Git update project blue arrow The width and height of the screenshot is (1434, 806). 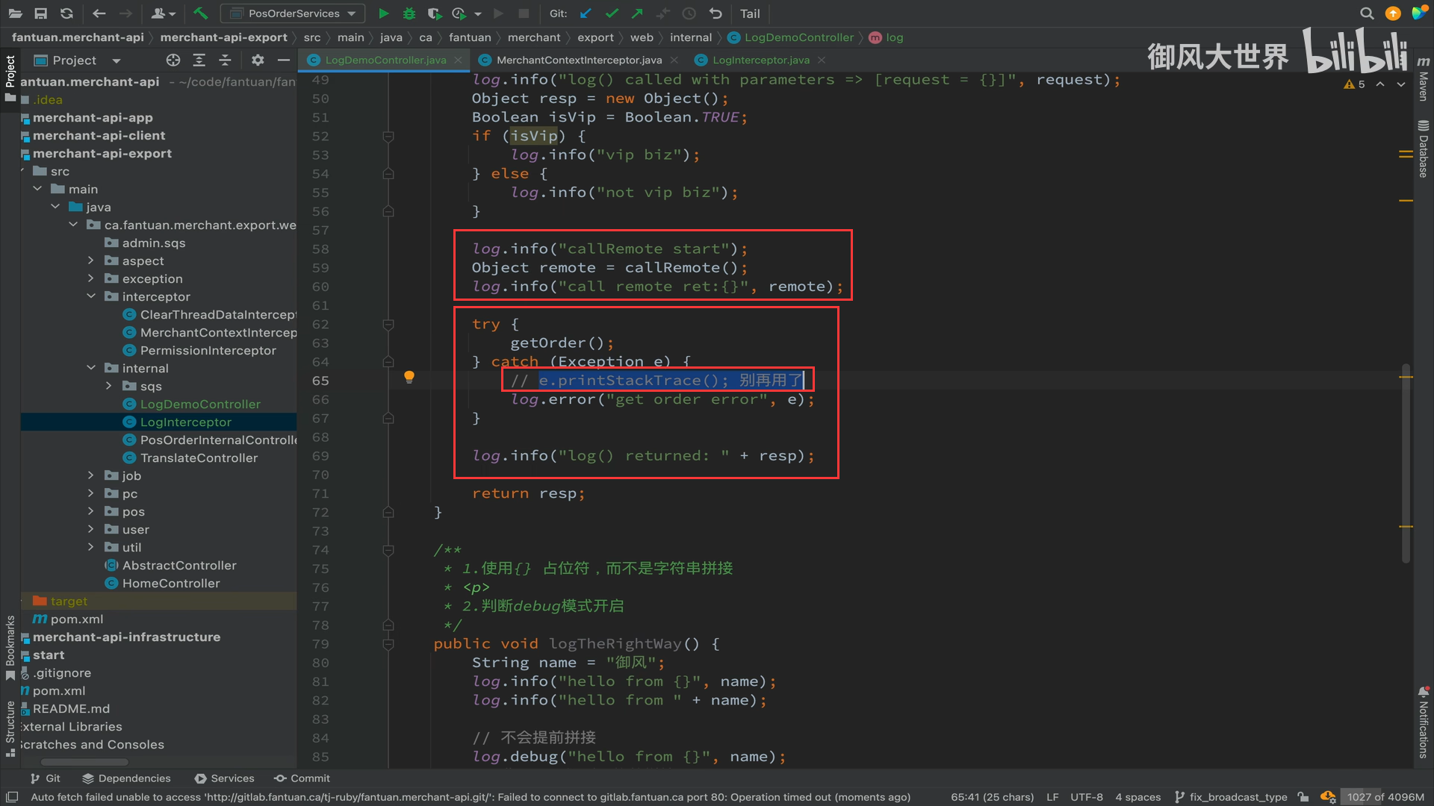pyautogui.click(x=586, y=13)
